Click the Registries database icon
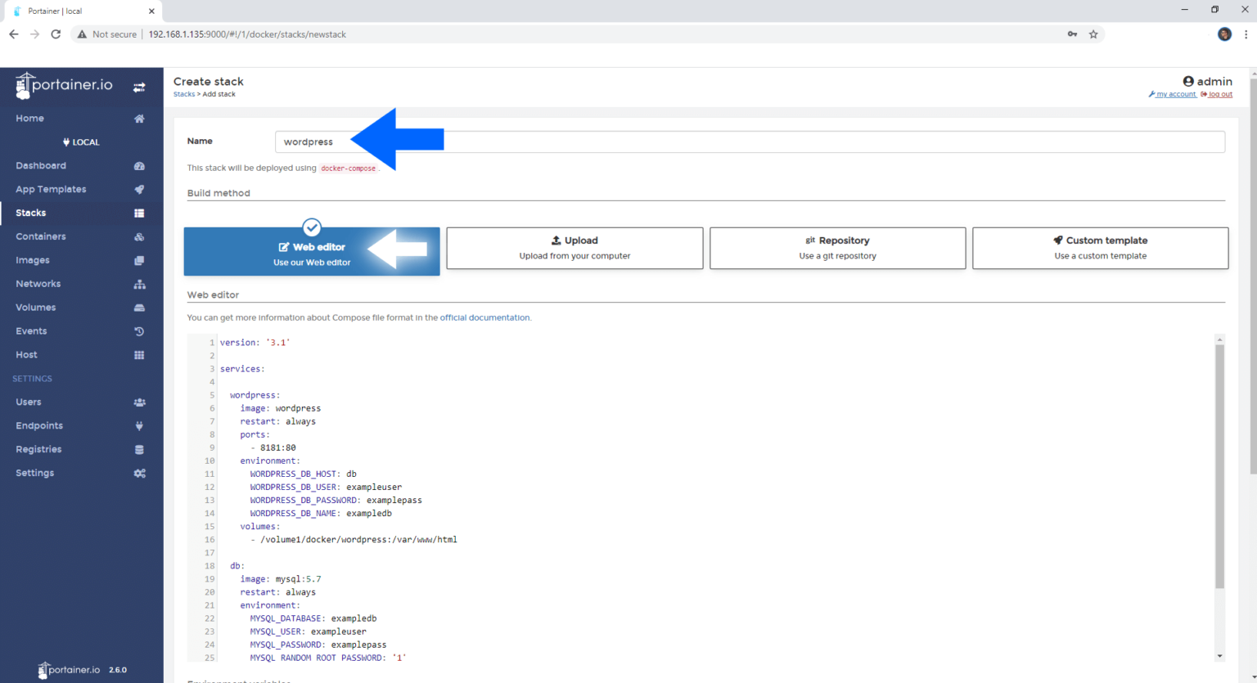The height and width of the screenshot is (683, 1257). click(139, 450)
